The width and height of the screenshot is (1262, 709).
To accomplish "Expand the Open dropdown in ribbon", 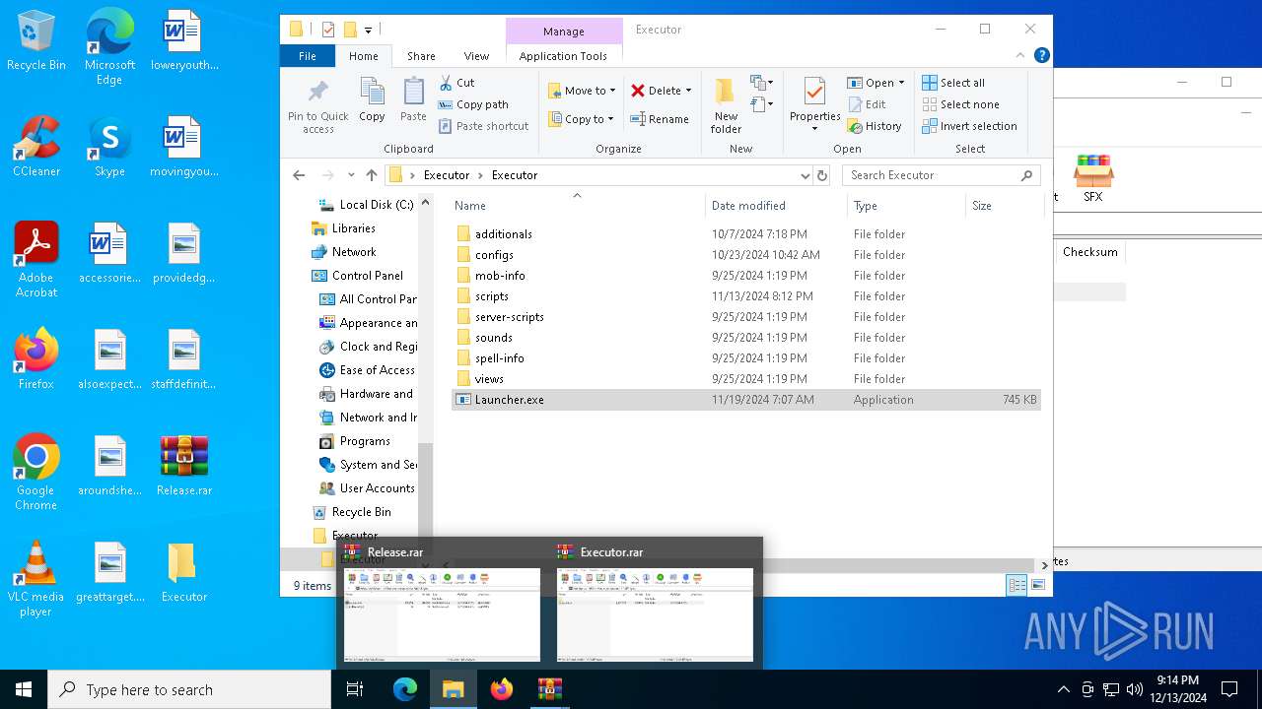I will pyautogui.click(x=901, y=83).
